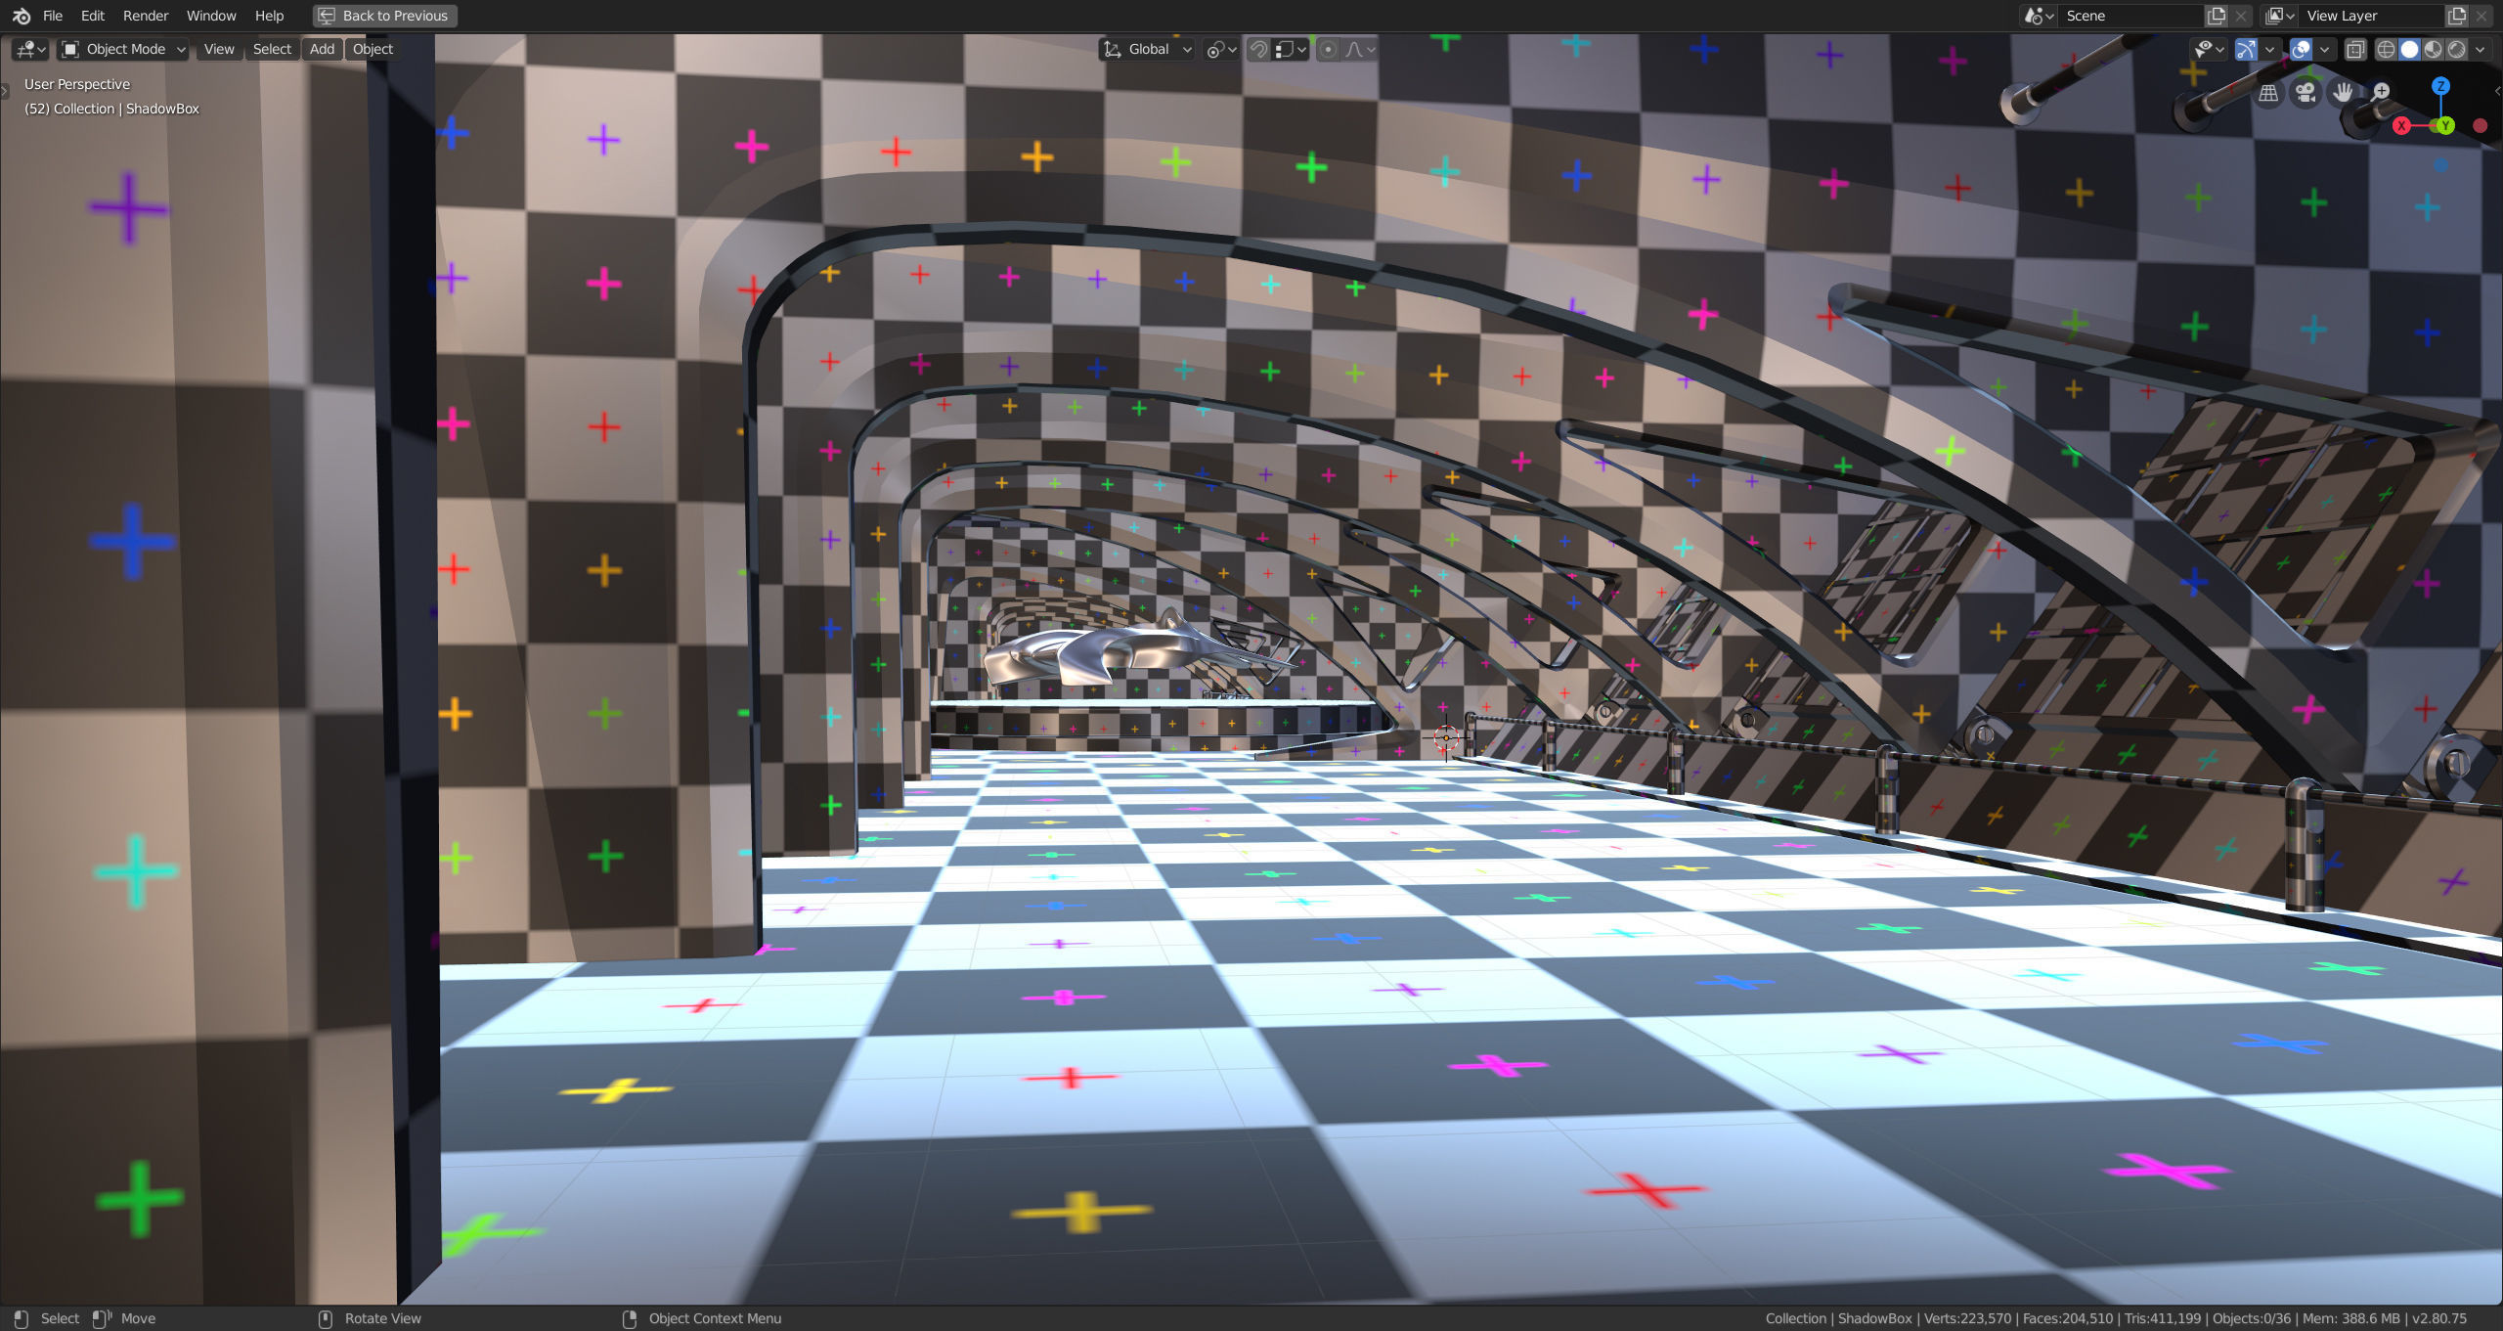The image size is (2503, 1331).
Task: Toggle camera view button
Action: point(2305,93)
